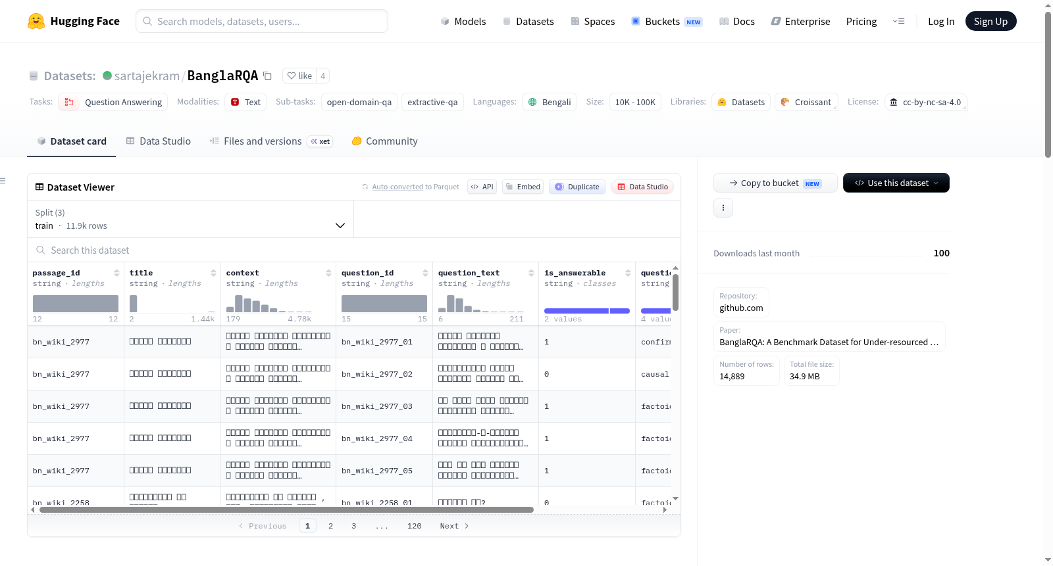
Task: Open the sartajekram profile link
Action: click(147, 76)
